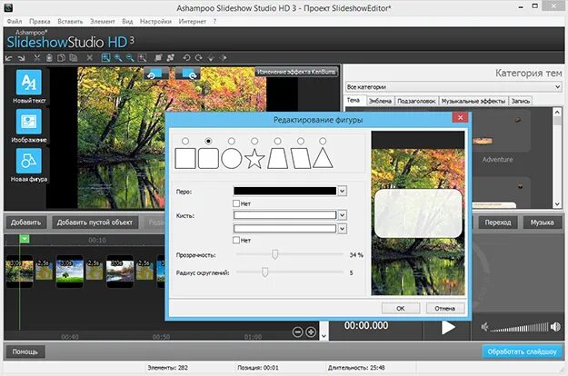Viewport: 568px width, 376px height.
Task: Open the Перо color dropdown arrow
Action: [343, 191]
